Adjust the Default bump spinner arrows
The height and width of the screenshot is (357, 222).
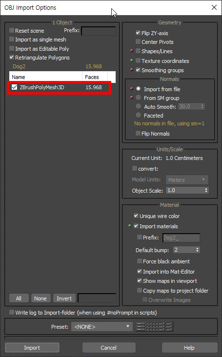click(198, 250)
